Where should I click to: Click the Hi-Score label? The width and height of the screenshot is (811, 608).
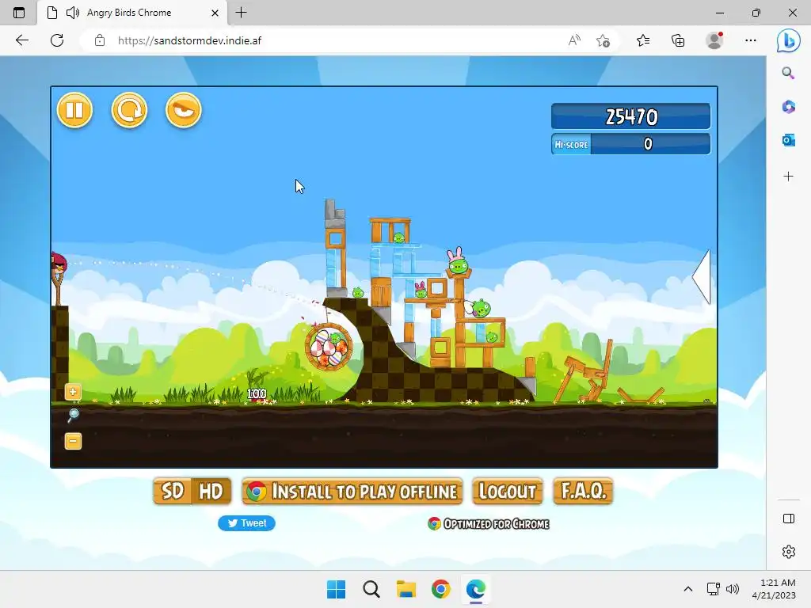pyautogui.click(x=572, y=145)
